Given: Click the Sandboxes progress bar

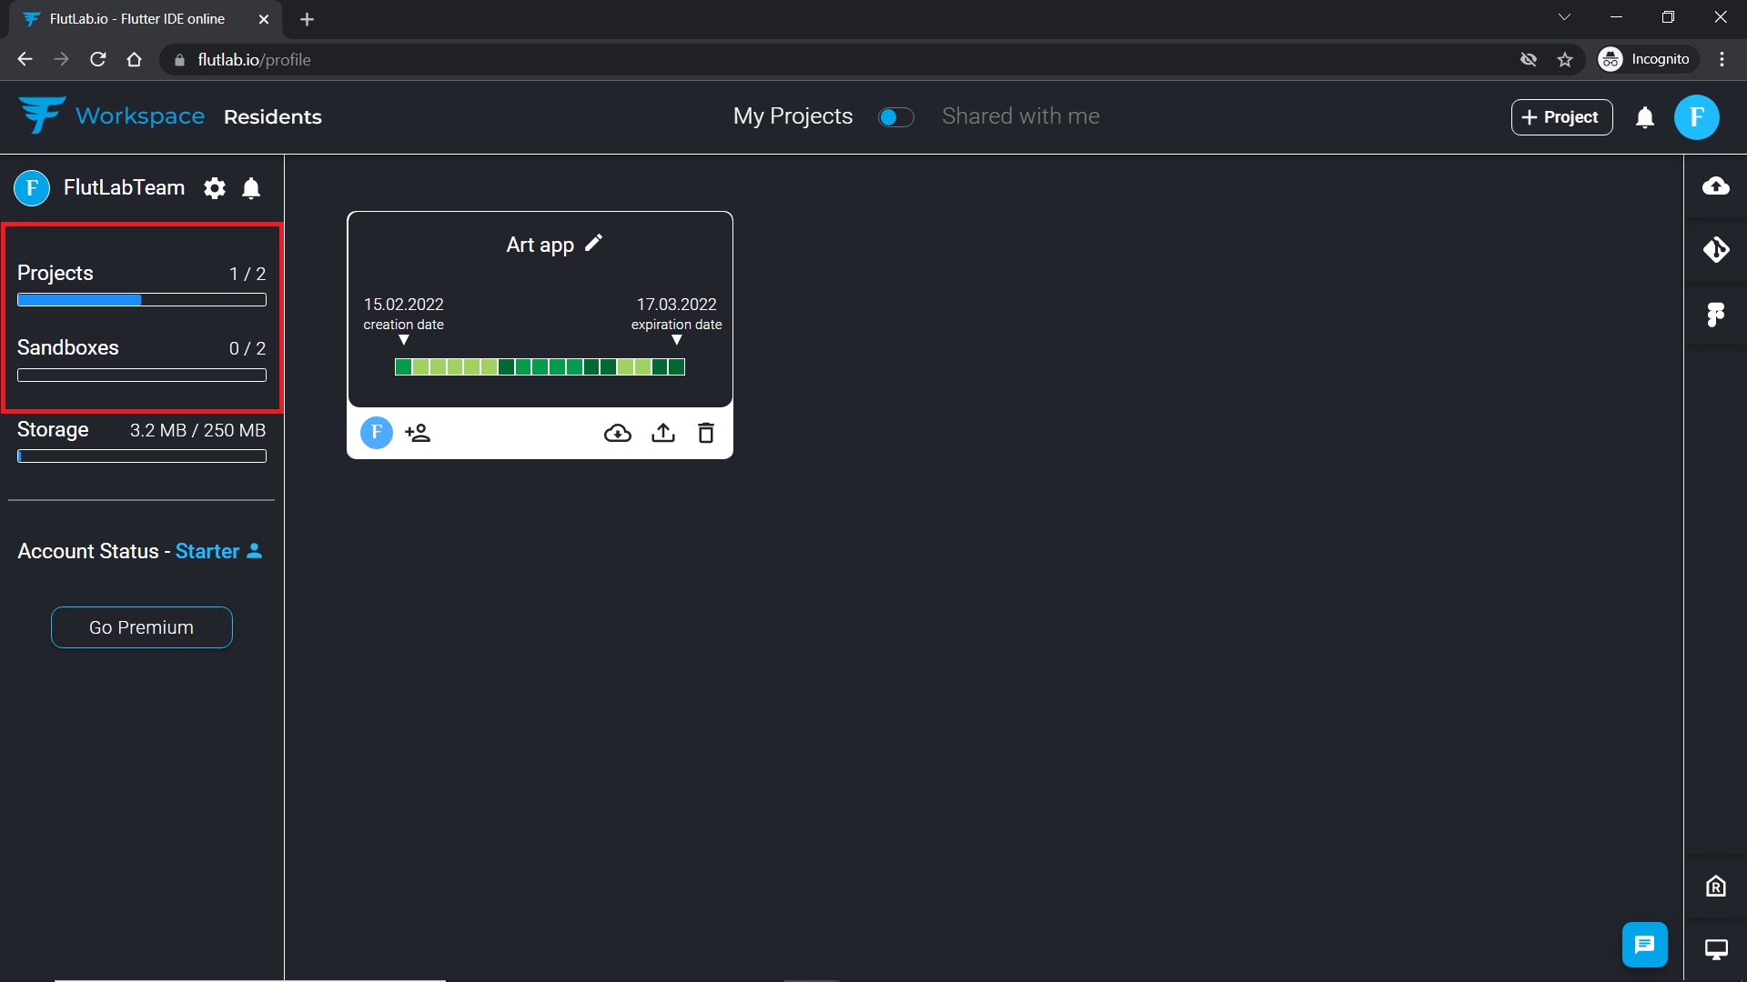Looking at the screenshot, I should [142, 376].
